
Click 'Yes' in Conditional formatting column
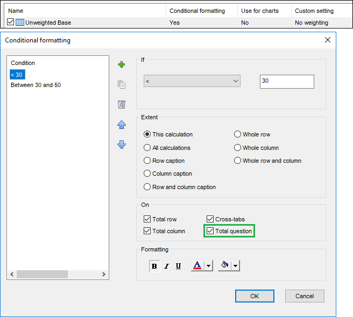point(174,23)
